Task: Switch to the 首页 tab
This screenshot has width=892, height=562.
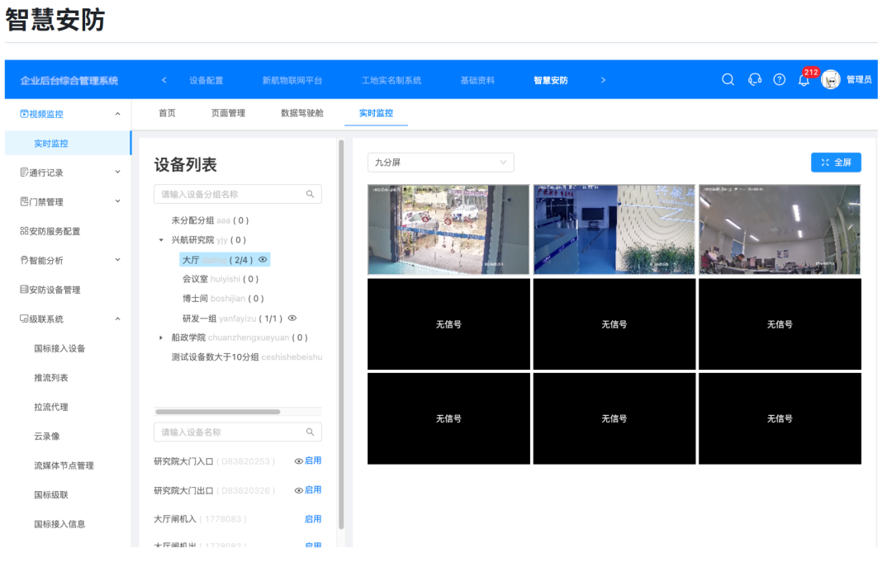Action: [x=167, y=113]
